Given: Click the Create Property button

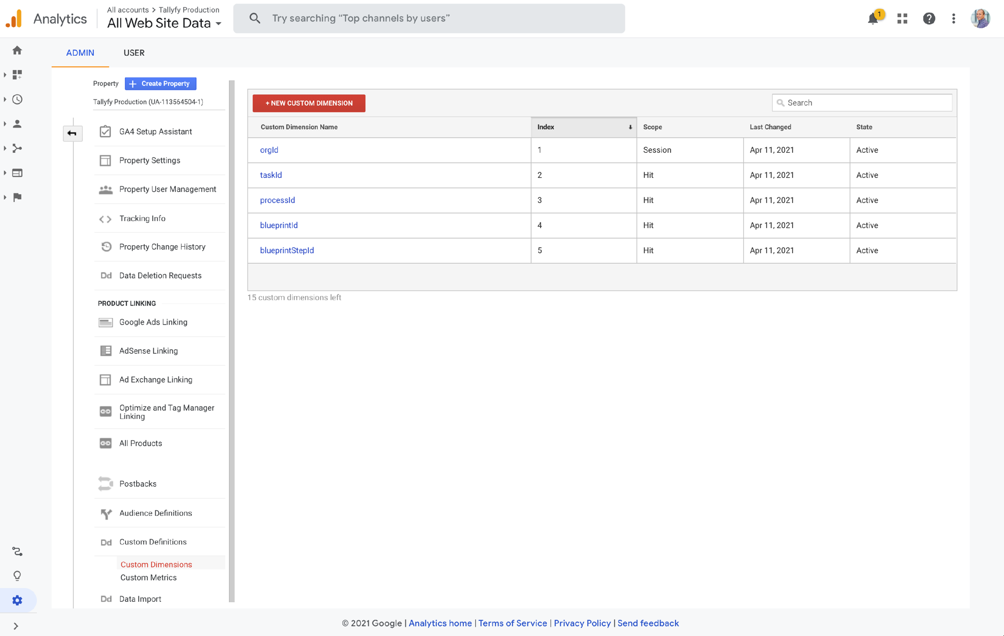Looking at the screenshot, I should click(160, 83).
